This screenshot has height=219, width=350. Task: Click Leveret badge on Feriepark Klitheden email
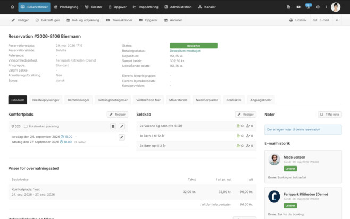[x=290, y=206]
